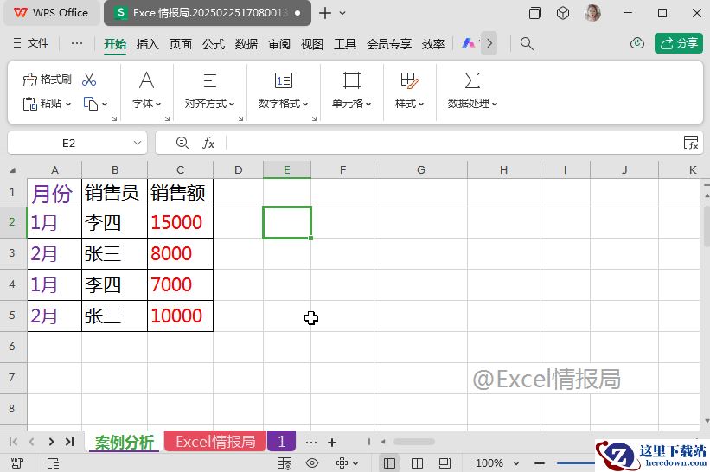Screen dimensions: 710x472
Task: Switch to the 数据 Data tab
Action: [246, 44]
